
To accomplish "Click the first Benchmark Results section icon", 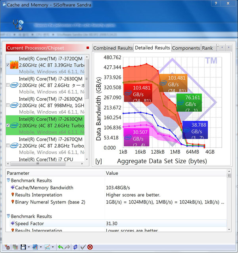I will click(x=9, y=180).
